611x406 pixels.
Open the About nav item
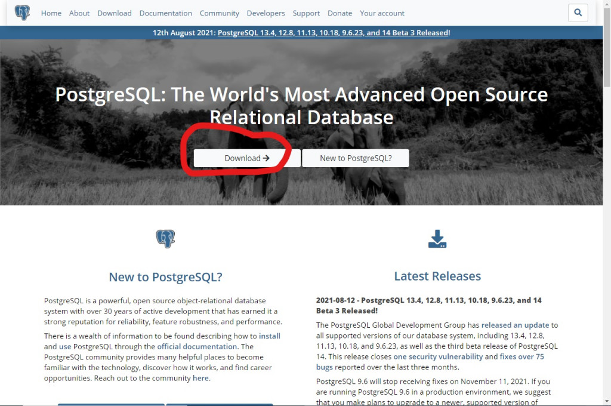(x=79, y=13)
